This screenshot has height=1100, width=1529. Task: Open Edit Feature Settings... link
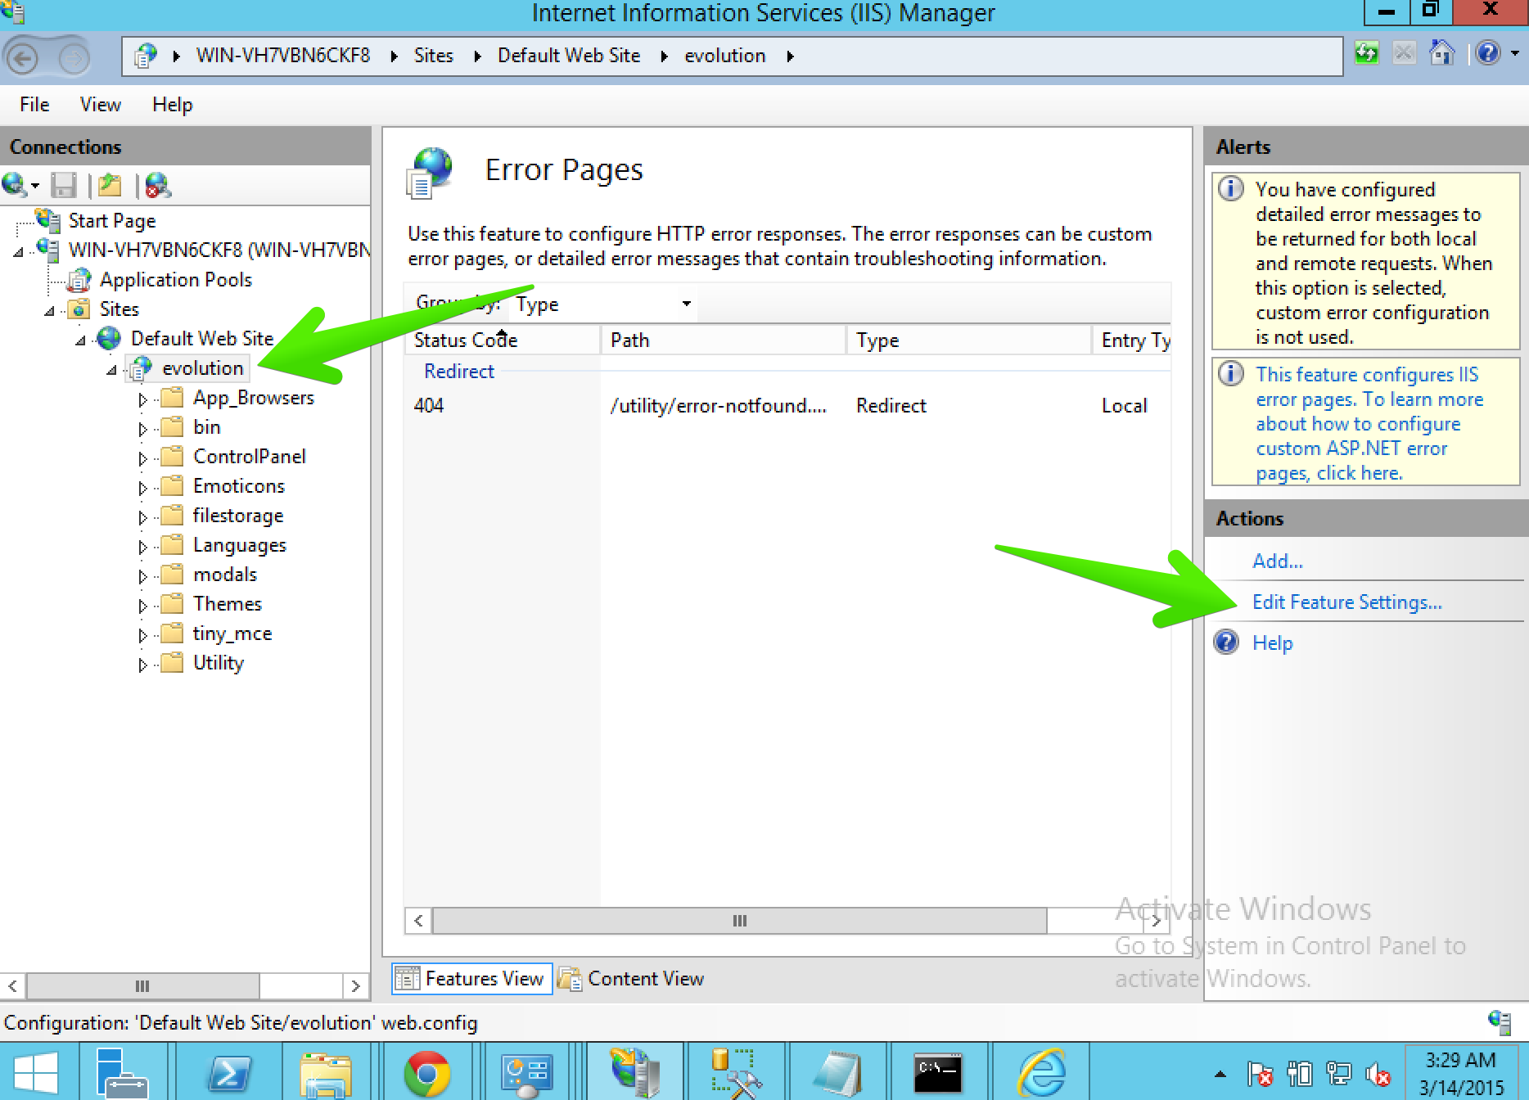pos(1346,602)
